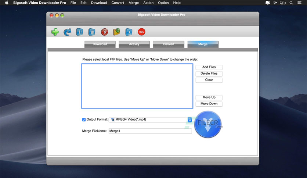Click the blue resume arrow toolbar icon
307x178 pixels.
point(67,32)
